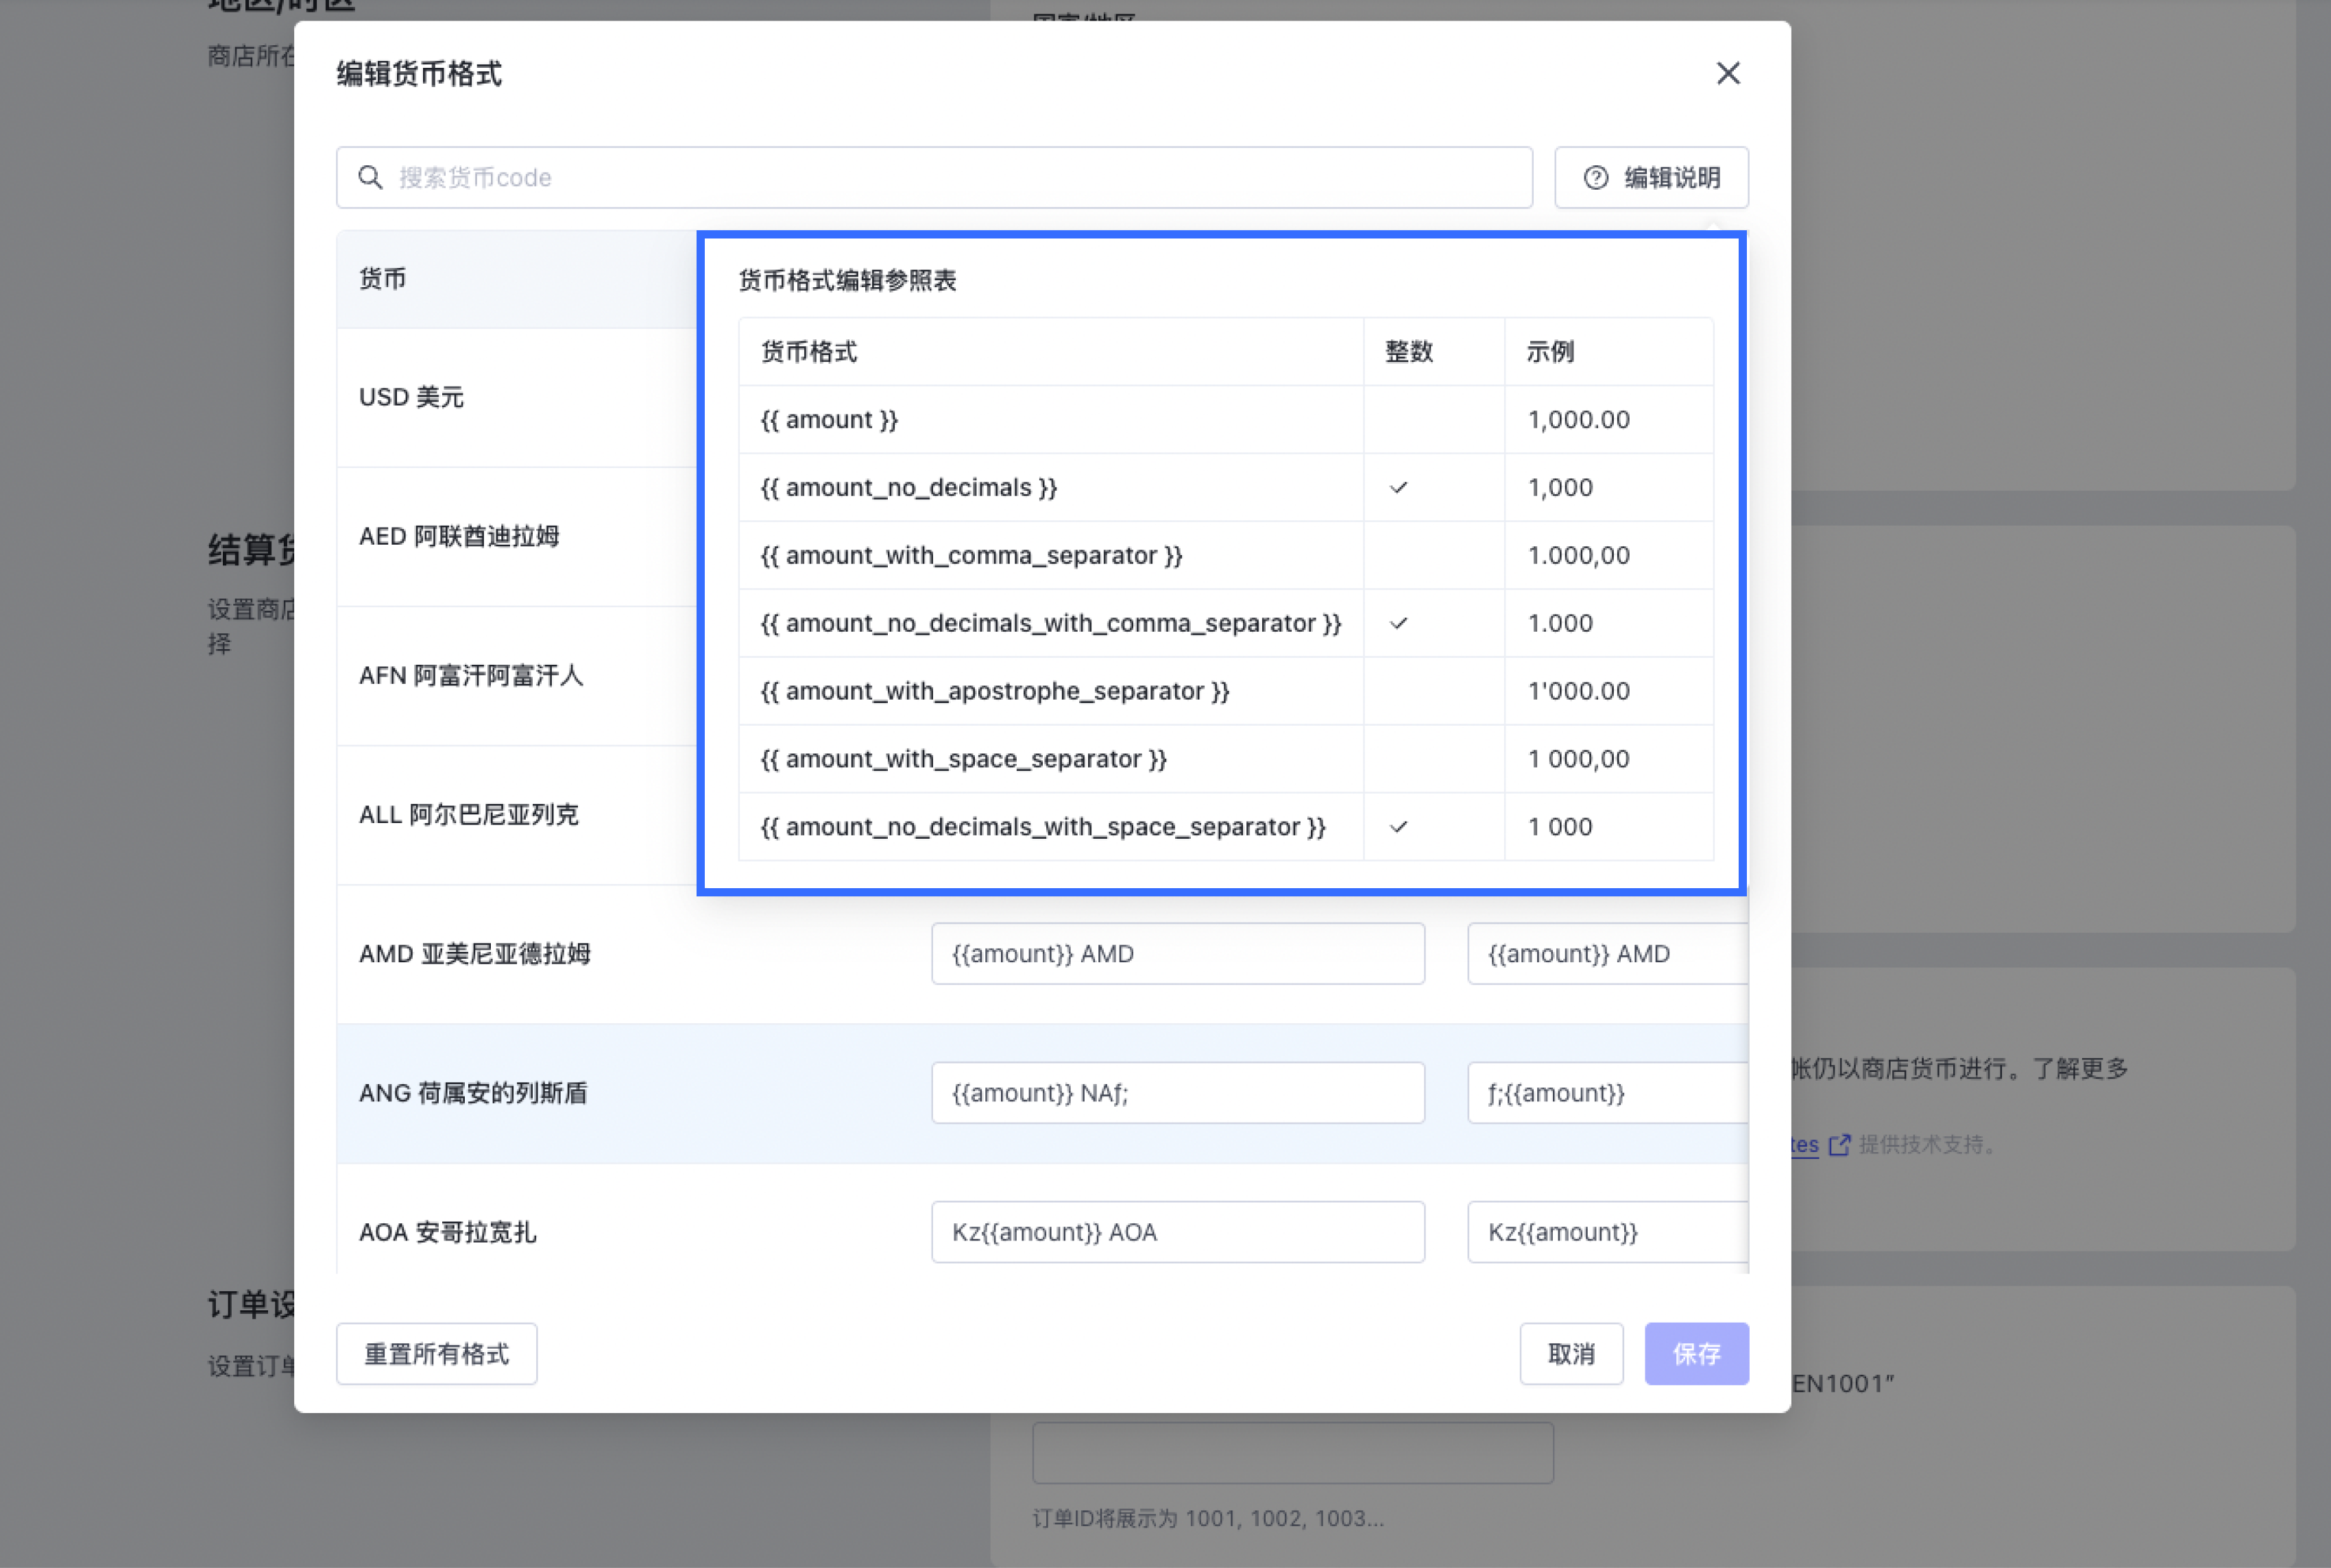
Task: Edit the Kz{{amount}} short format field
Action: point(1608,1231)
